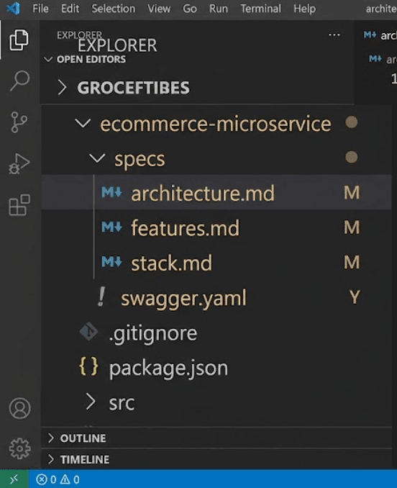Open the Manage gear icon
The height and width of the screenshot is (488, 397).
coord(19,448)
